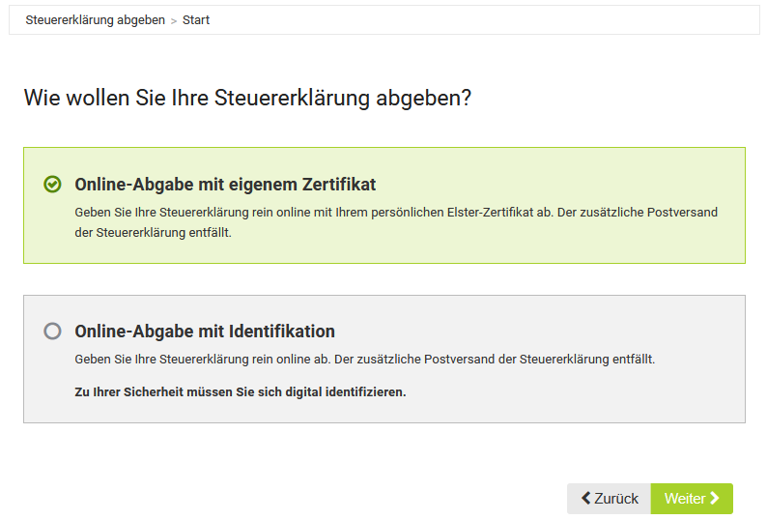
Task: Click the 'der Steuererklärung entfällt' second description line
Action: [x=153, y=233]
